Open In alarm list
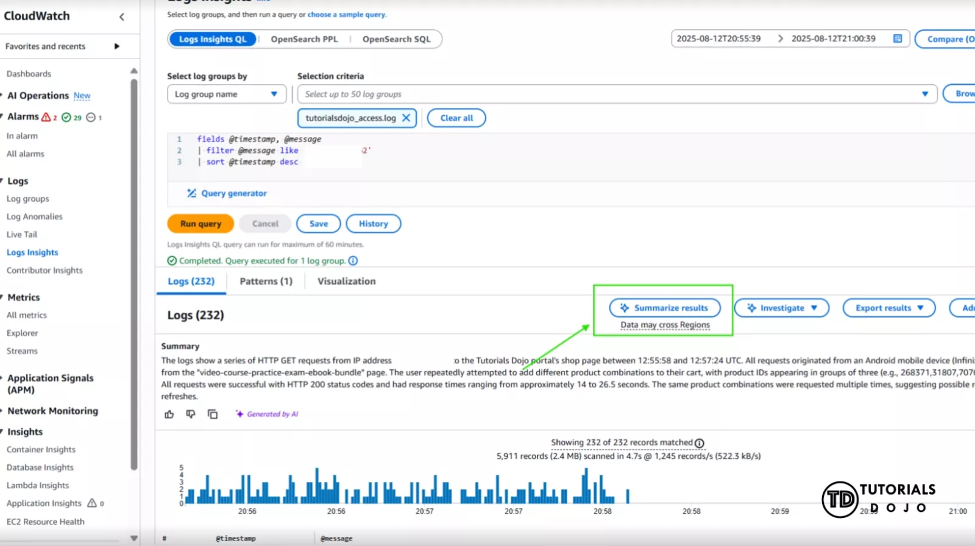Screen dimensions: 975x546 (22, 136)
